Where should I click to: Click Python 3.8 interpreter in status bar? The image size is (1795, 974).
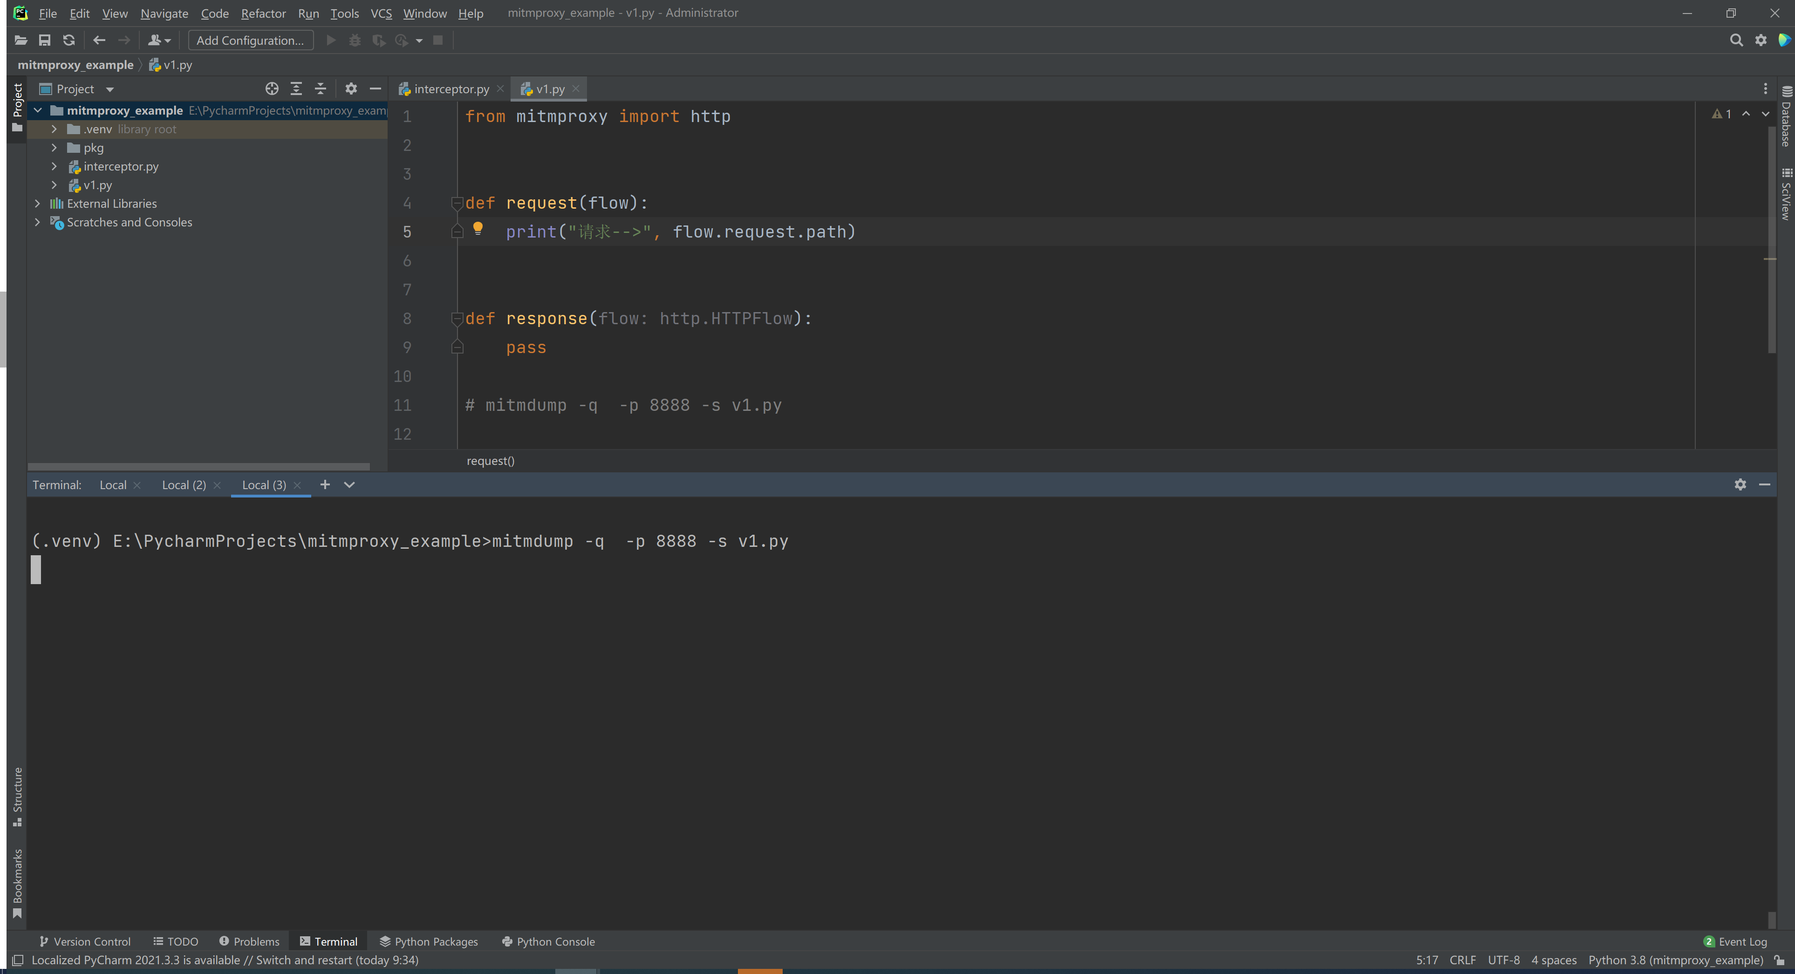1676,960
